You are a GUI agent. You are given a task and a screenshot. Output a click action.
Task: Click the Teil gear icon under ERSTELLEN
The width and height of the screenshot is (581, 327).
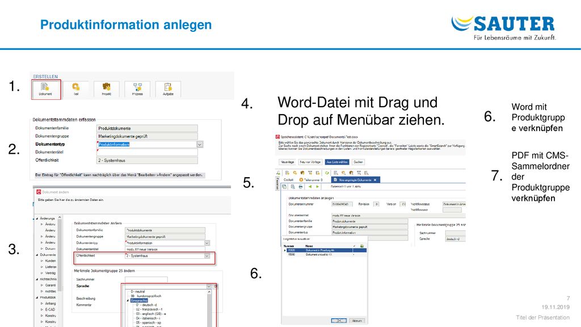pos(76,89)
